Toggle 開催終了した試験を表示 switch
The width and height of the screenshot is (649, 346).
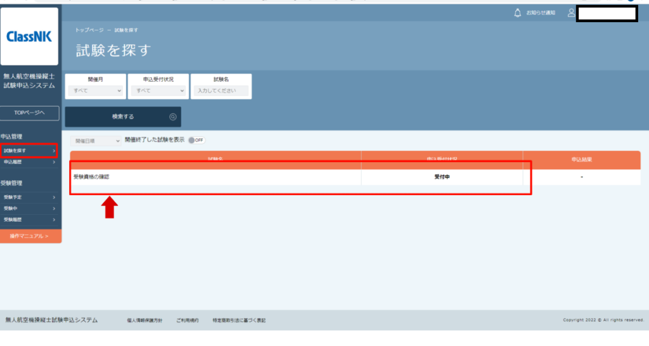pos(196,140)
